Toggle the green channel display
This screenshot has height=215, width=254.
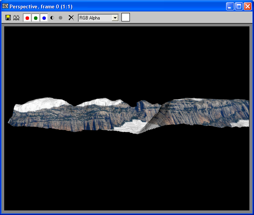pos(36,18)
